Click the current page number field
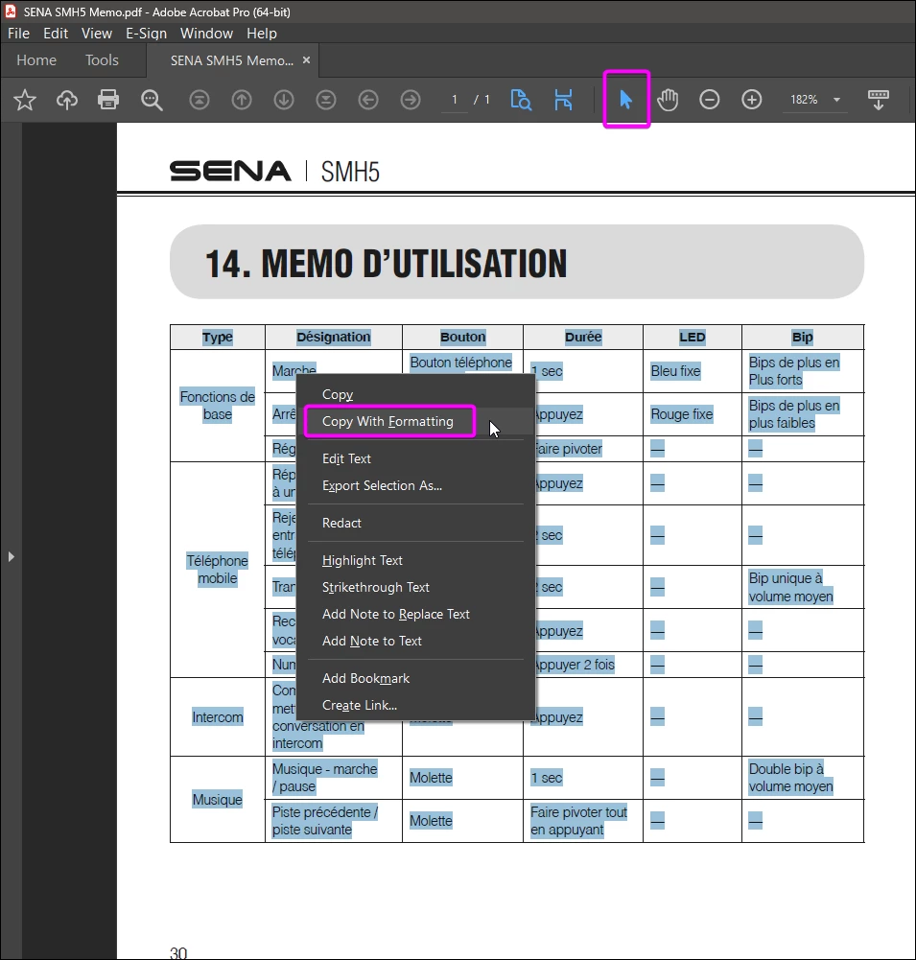Screen dimensions: 916x960 455,99
